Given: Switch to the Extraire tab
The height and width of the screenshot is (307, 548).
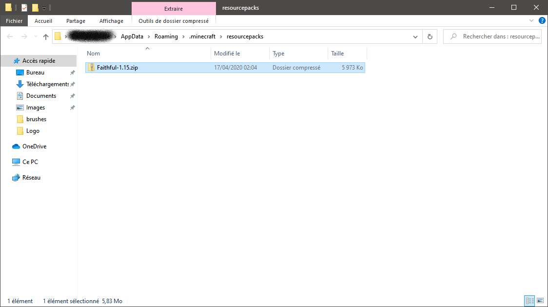Looking at the screenshot, I should click(x=173, y=9).
